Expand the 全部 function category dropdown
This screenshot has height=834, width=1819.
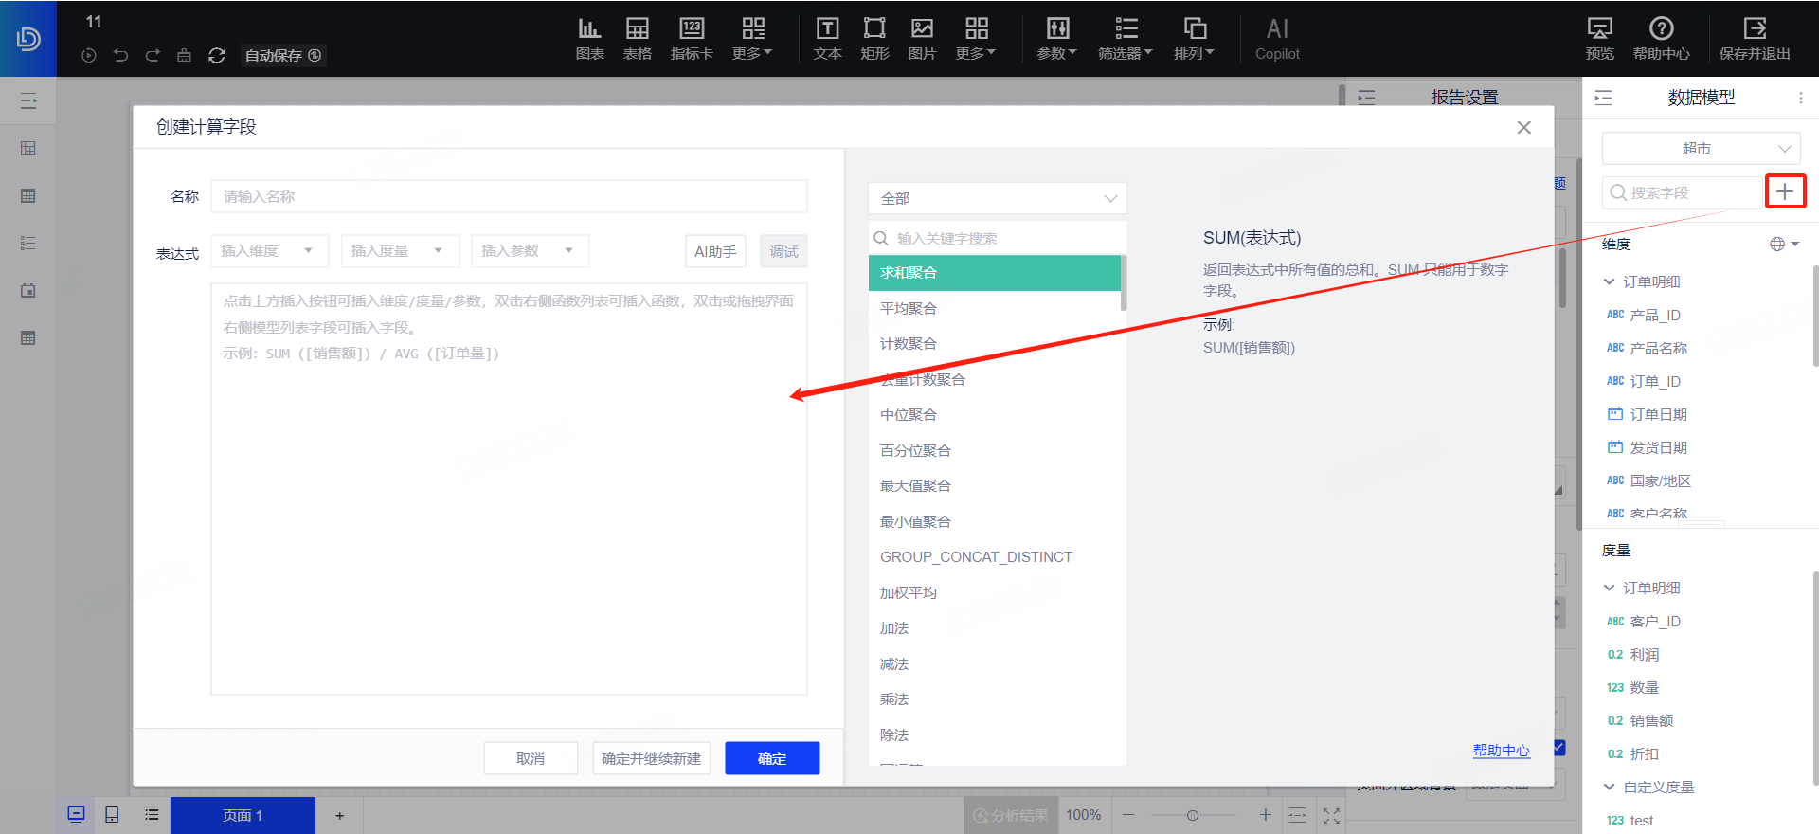pos(997,199)
